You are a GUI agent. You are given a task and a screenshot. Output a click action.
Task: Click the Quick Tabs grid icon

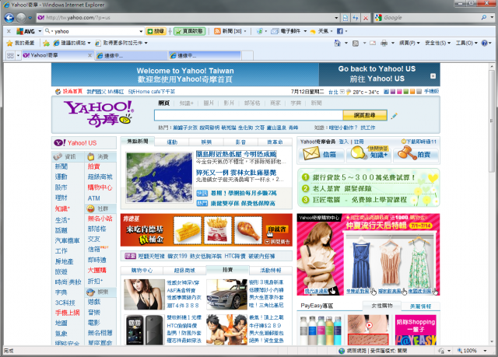[10, 55]
